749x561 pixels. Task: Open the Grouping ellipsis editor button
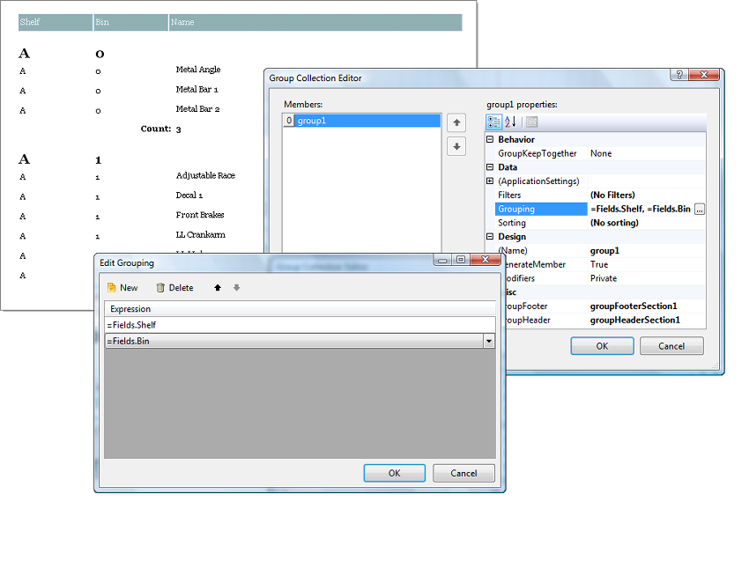[698, 209]
